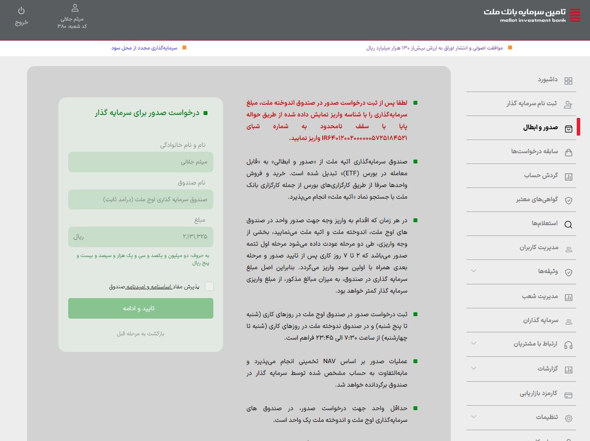Click the مبلغ amount field
This screenshot has width=590, height=441.
pos(141,236)
